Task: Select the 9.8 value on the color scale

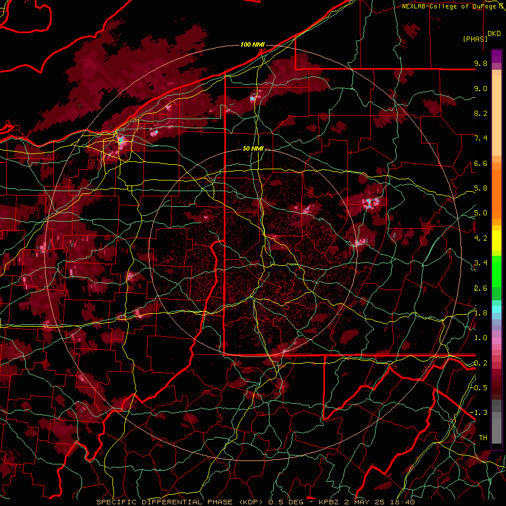Action: click(x=481, y=63)
